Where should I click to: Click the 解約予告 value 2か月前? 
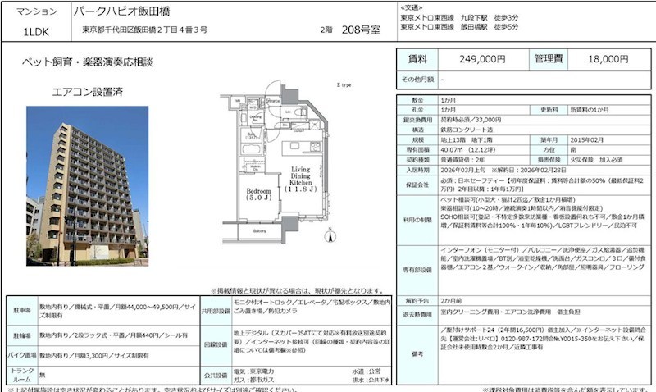pos(451,301)
